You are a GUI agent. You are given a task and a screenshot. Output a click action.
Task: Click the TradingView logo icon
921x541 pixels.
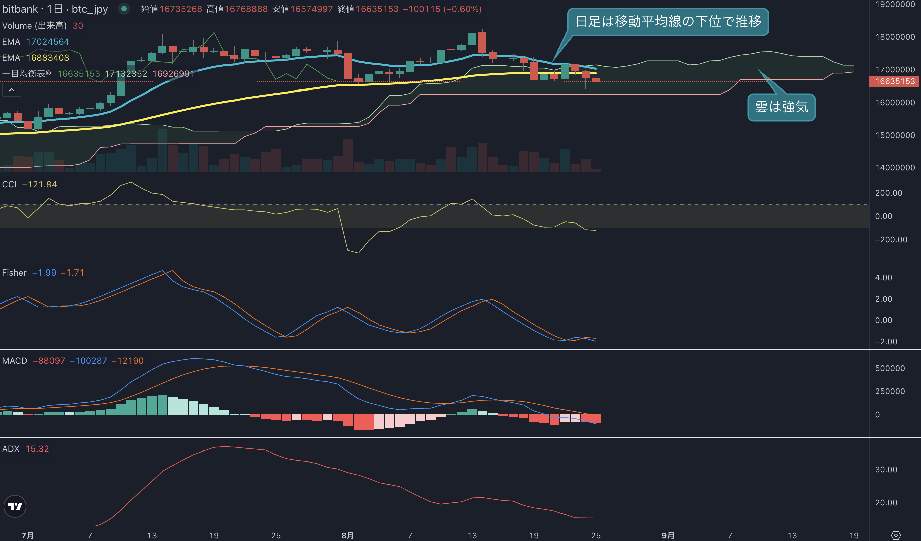(x=15, y=506)
